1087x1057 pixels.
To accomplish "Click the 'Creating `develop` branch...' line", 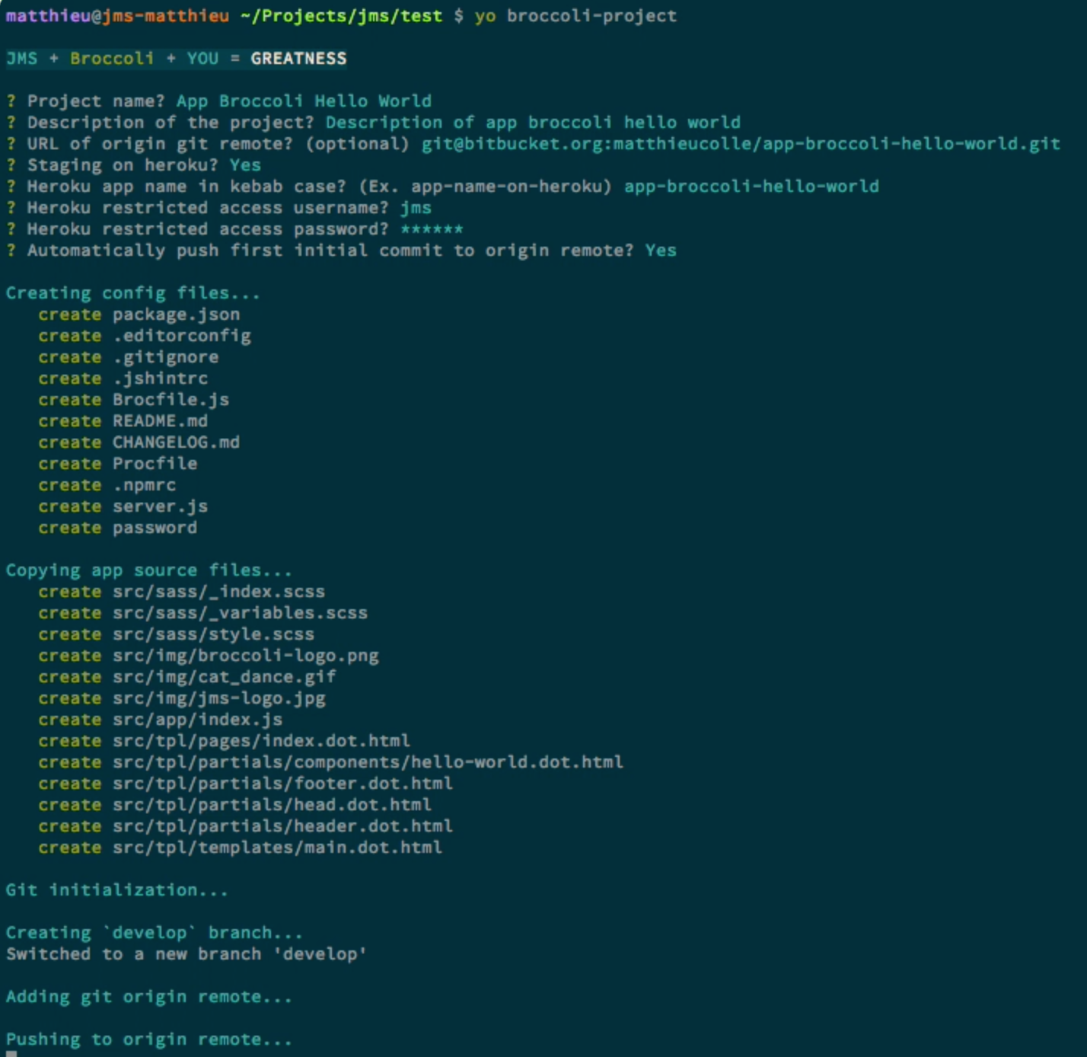I will [154, 933].
